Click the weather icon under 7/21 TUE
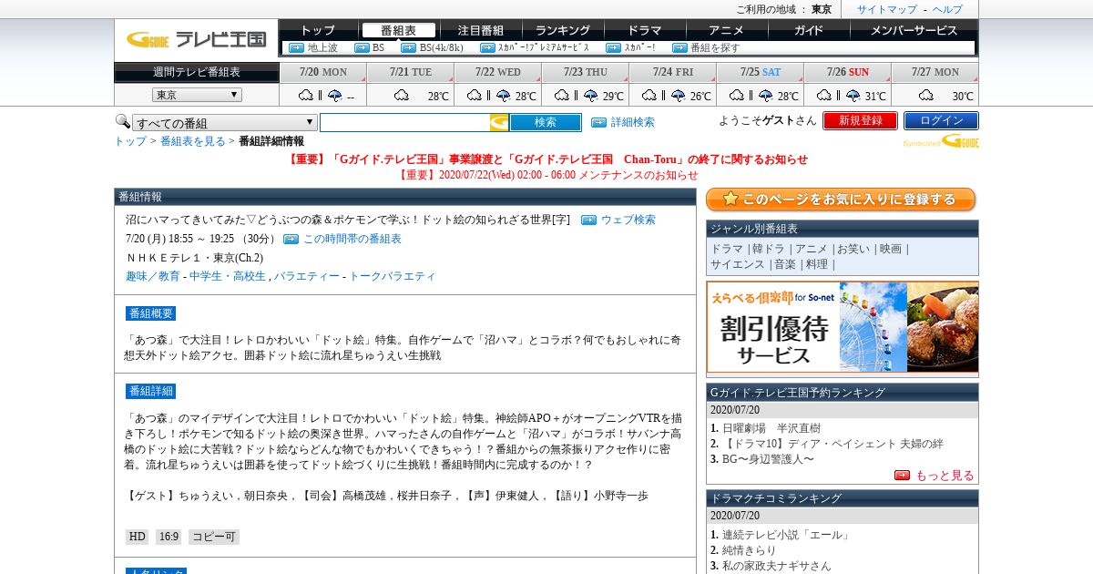Image resolution: width=1093 pixels, height=574 pixels. point(401,96)
